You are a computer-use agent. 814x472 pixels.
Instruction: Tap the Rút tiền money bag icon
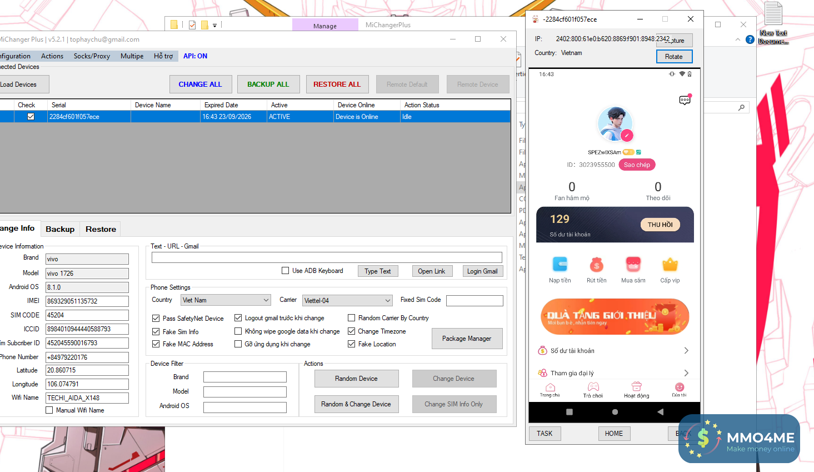[x=596, y=264]
